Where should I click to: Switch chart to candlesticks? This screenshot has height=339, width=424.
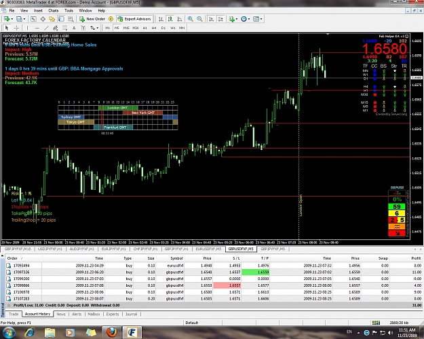(x=170, y=19)
